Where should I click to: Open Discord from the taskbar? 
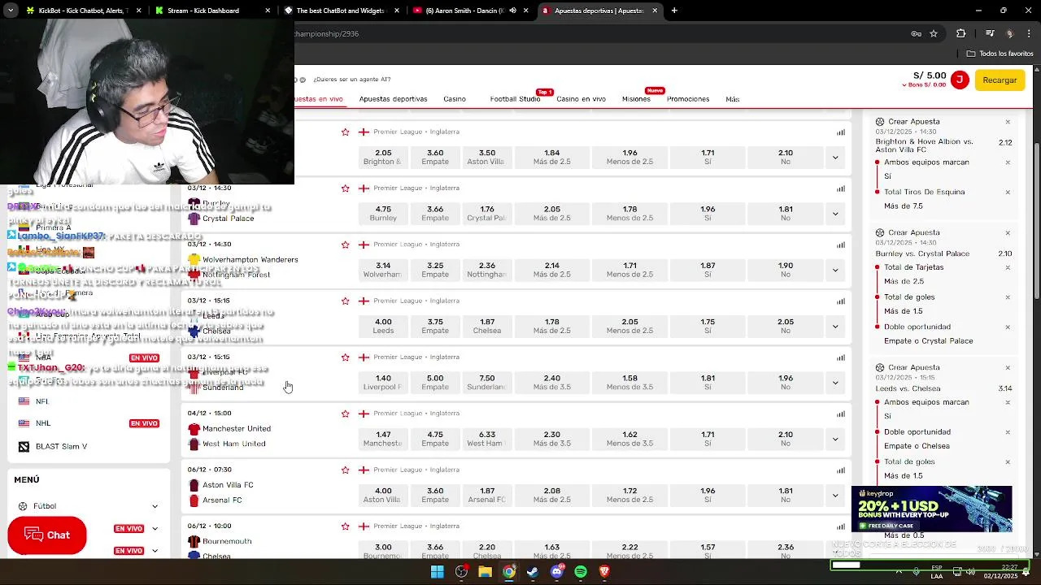[556, 572]
